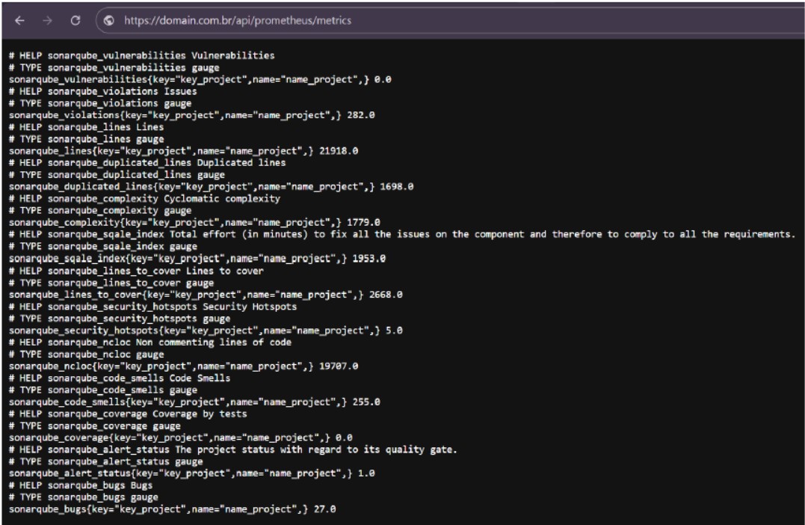Click the sonarqube_sqale_index 1953.0 metric line

[197, 259]
